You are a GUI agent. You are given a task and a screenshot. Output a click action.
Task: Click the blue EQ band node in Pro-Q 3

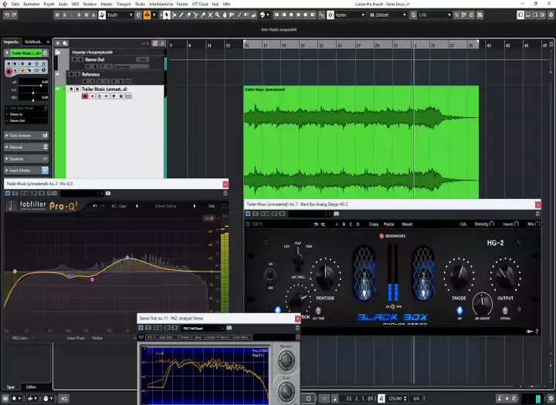pyautogui.click(x=127, y=258)
